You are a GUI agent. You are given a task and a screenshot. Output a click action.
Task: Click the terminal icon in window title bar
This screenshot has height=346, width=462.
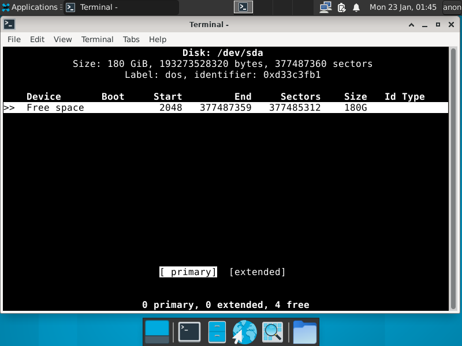[x=9, y=24]
